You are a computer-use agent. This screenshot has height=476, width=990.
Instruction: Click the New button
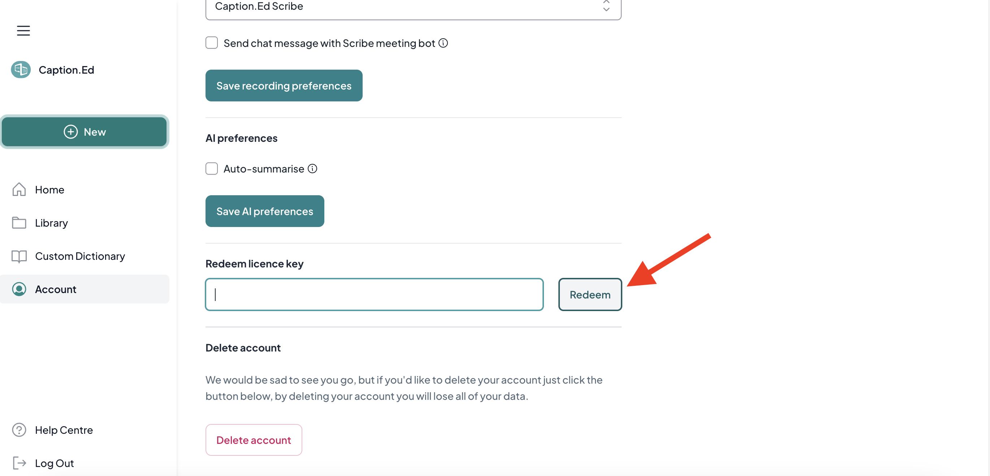click(84, 132)
